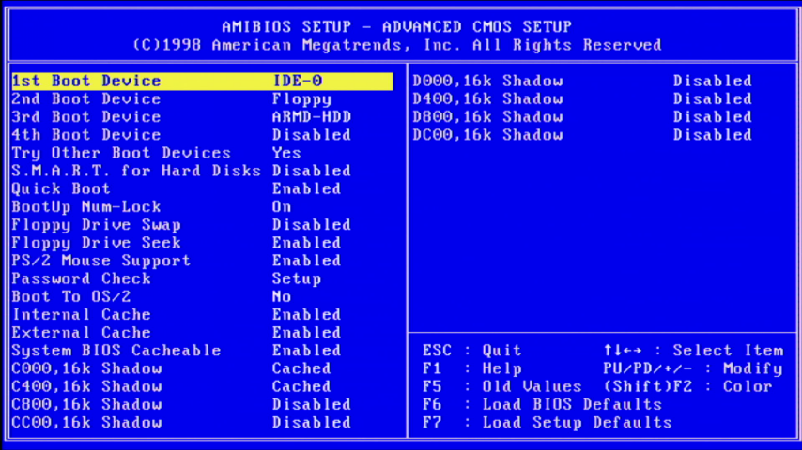Select the D000,16k Shadow entry

click(487, 82)
